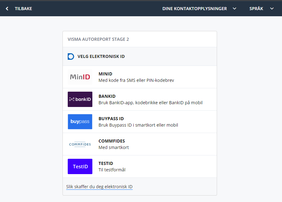Image resolution: width=282 pixels, height=202 pixels.
Task: Expand the chevron next to SPRÅK
Action: pyautogui.click(x=272, y=9)
